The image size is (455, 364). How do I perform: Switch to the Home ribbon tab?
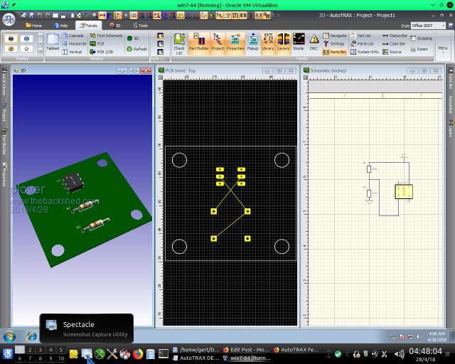[x=33, y=26]
